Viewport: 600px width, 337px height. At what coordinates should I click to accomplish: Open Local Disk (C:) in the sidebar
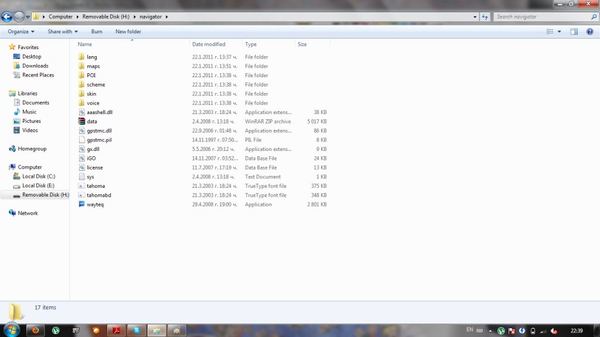click(39, 176)
